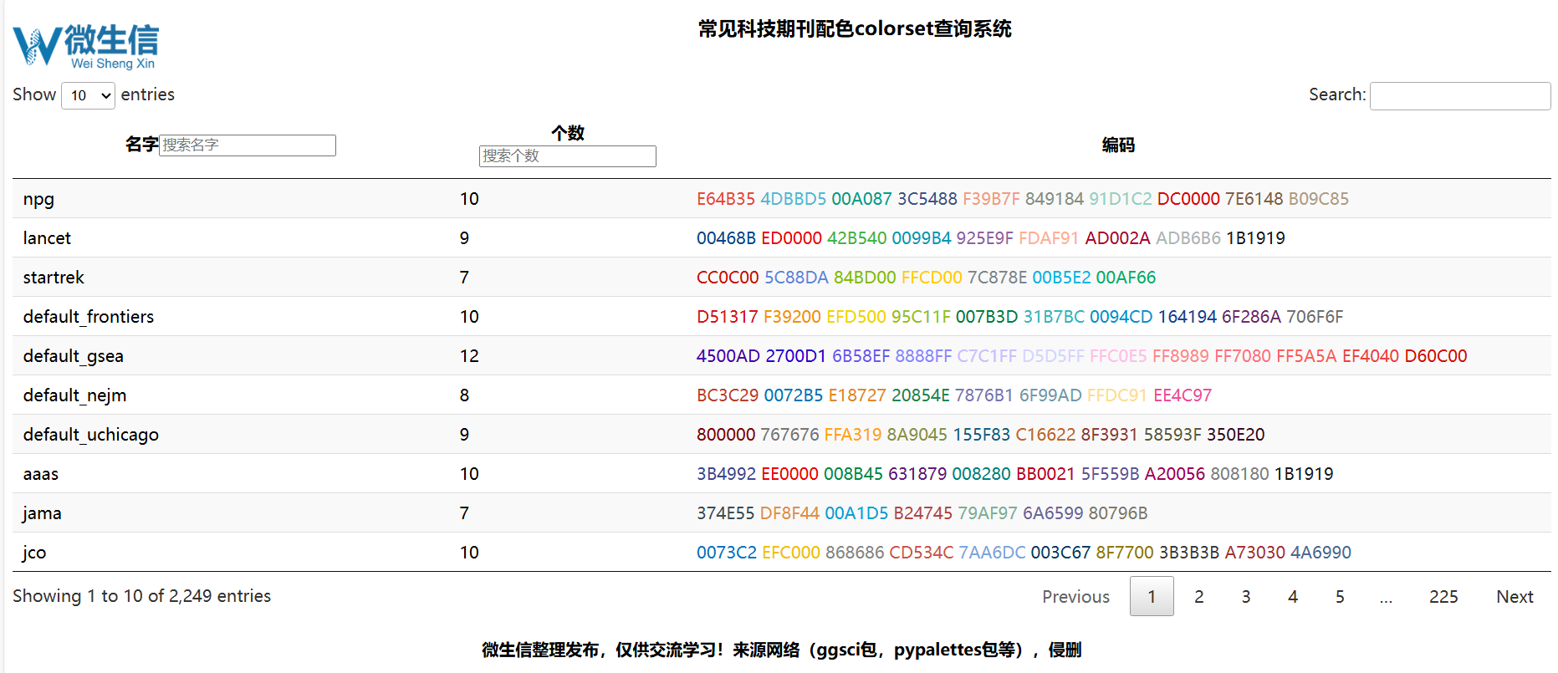
Task: Click color code 008B45 in aaas row
Action: pyautogui.click(x=853, y=474)
